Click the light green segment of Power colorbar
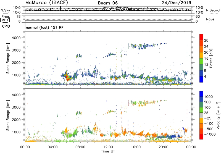 (201, 61)
